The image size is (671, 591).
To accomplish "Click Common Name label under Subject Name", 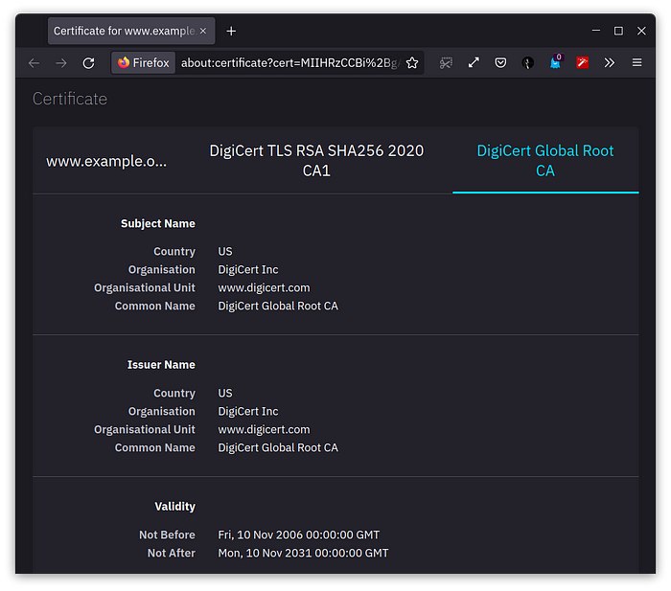I will [x=155, y=307].
